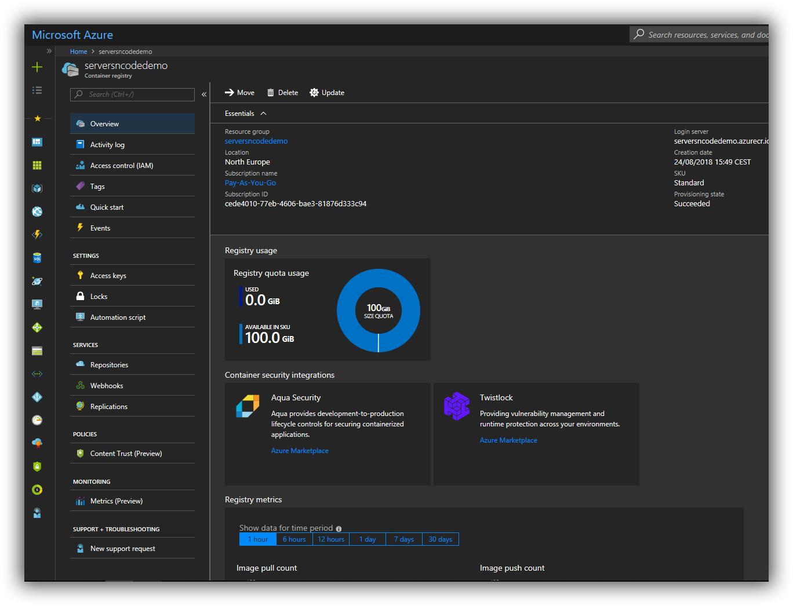Screen dimensions: 793x606
Task: Click the time period info icon
Action: click(x=339, y=528)
